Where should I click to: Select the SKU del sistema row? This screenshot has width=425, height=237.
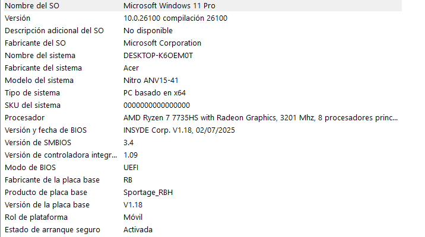click(x=202, y=105)
